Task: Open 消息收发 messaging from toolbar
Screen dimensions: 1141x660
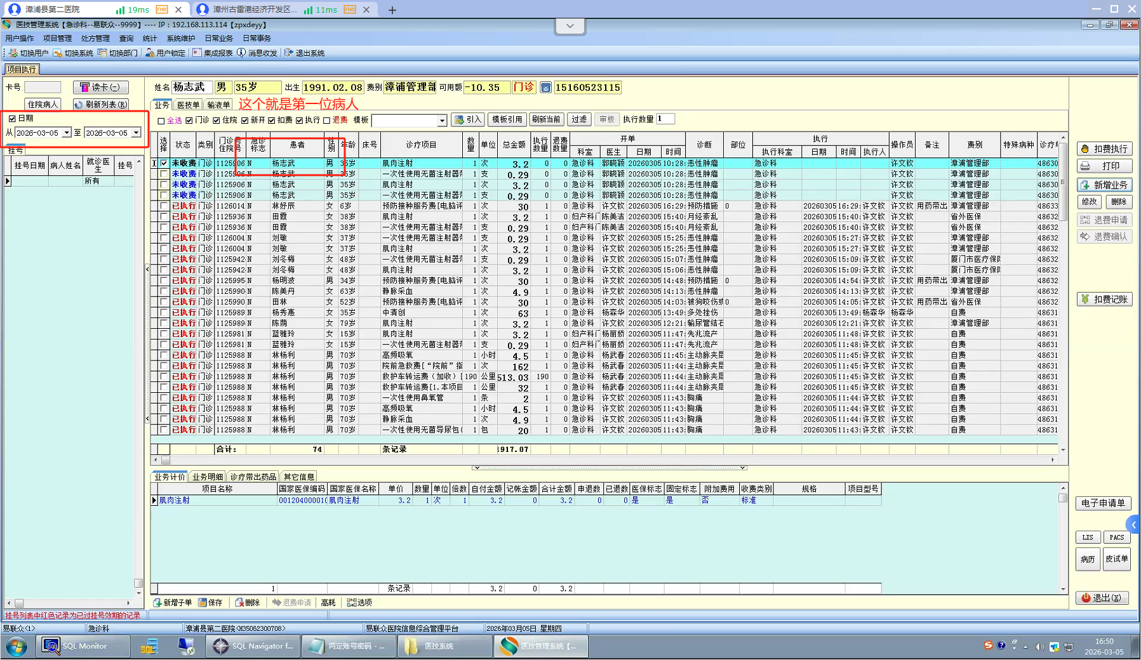Action: click(x=257, y=53)
